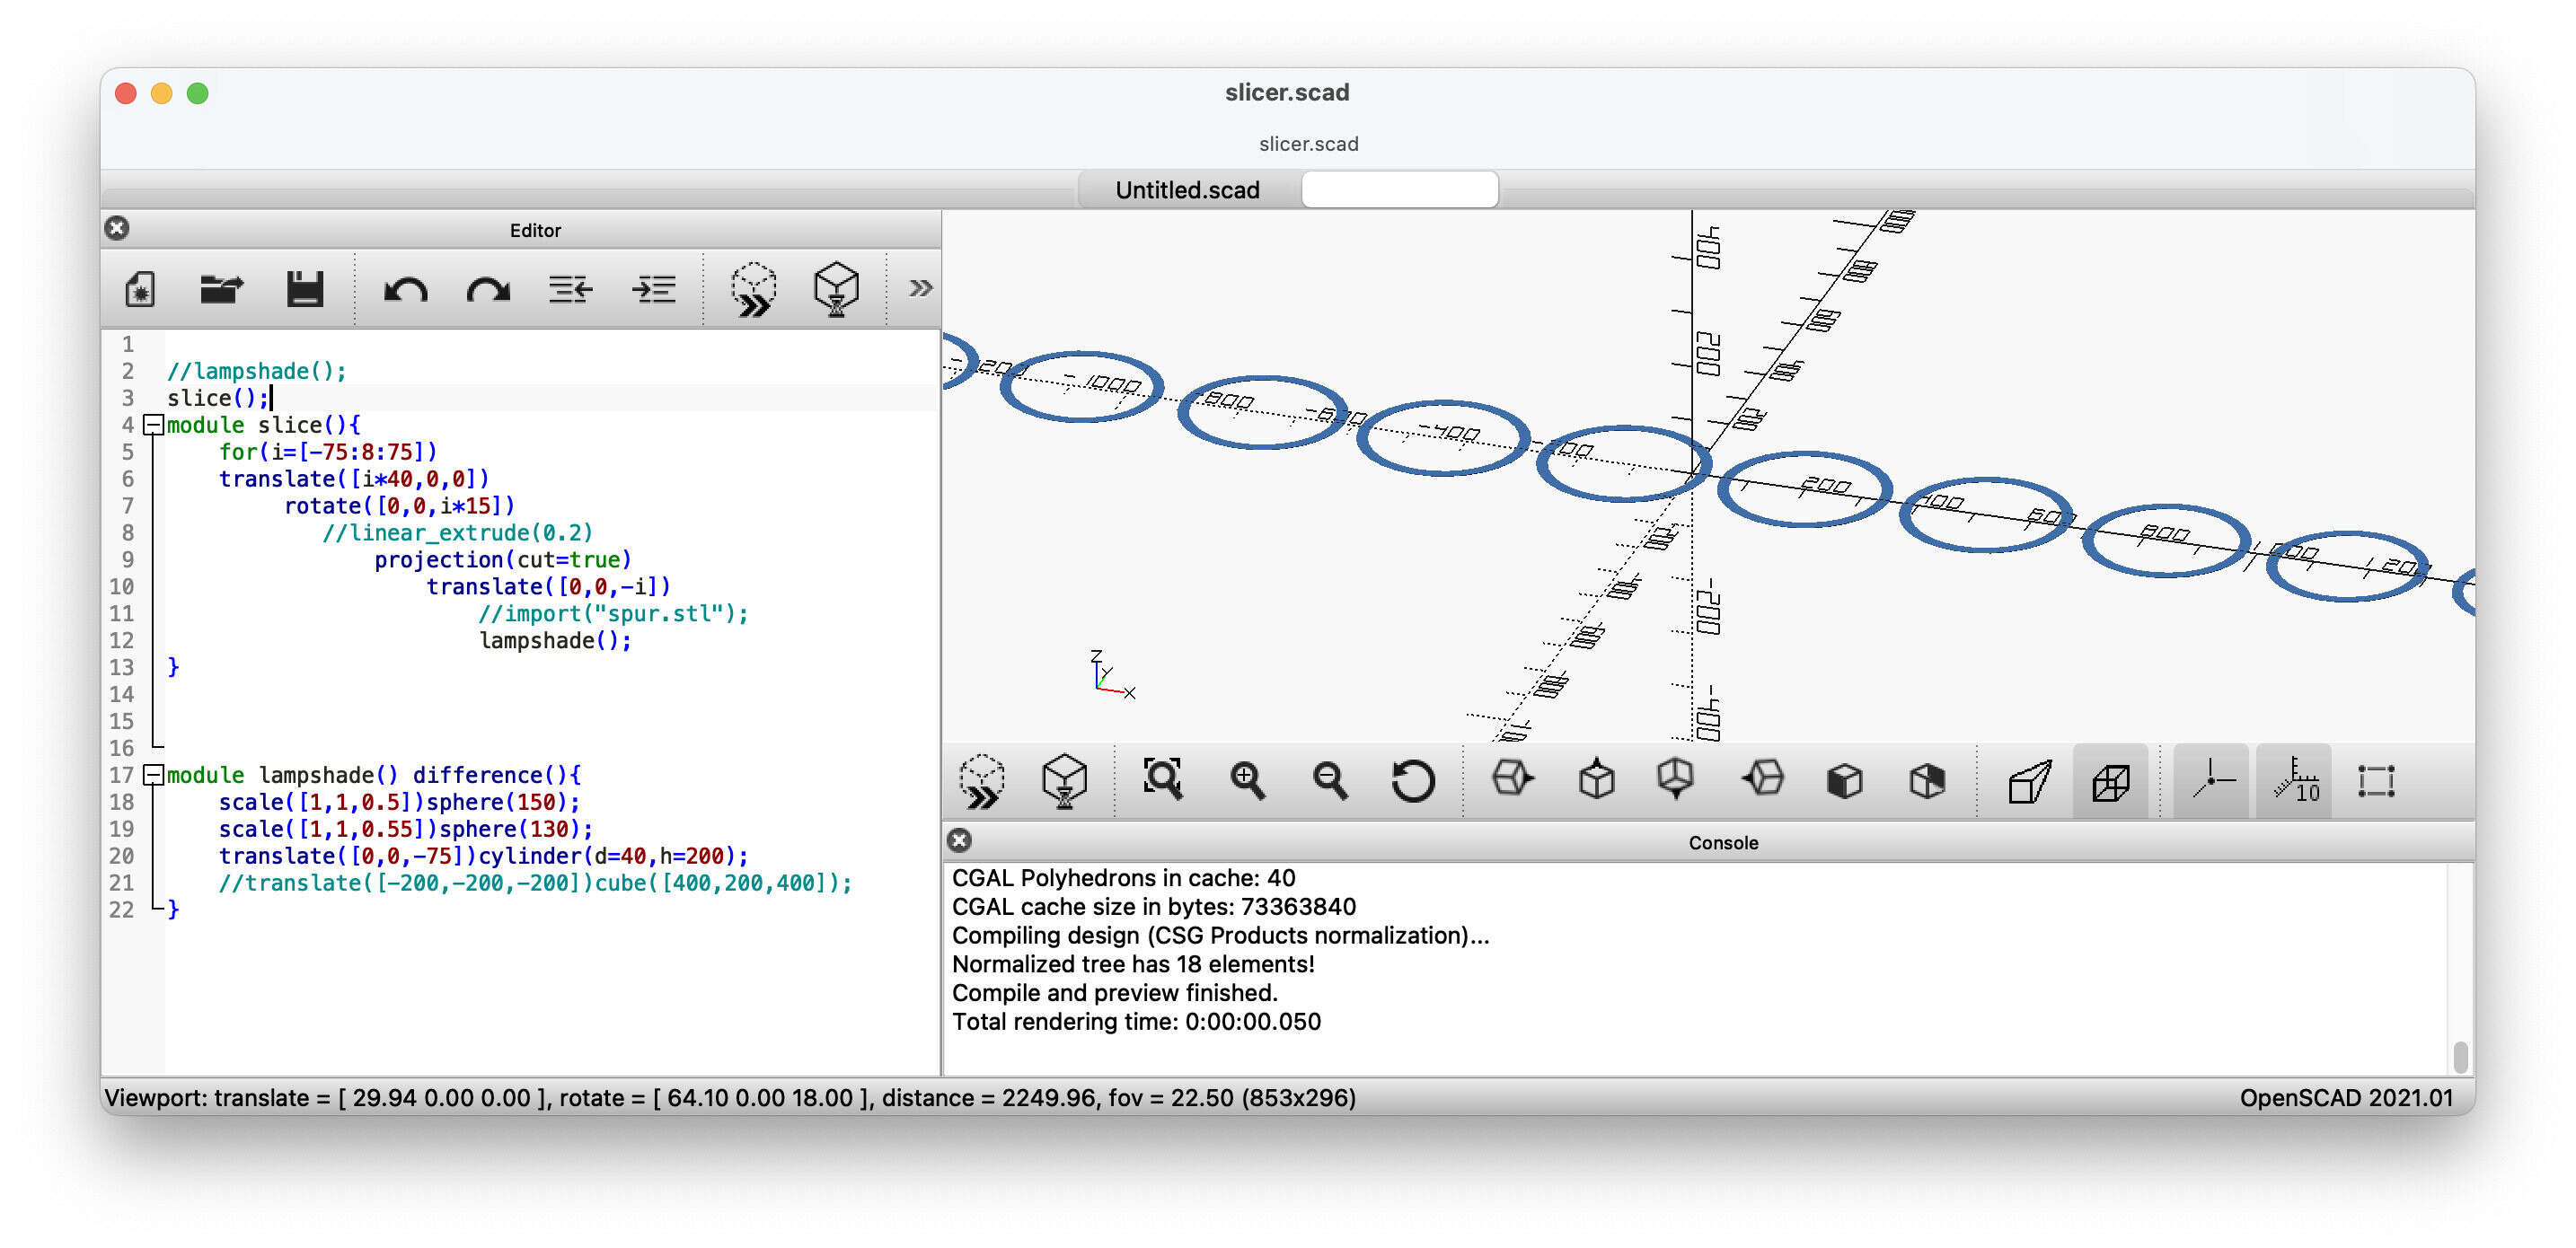
Task: Toggle Orthogonal projection
Action: [x=2110, y=781]
